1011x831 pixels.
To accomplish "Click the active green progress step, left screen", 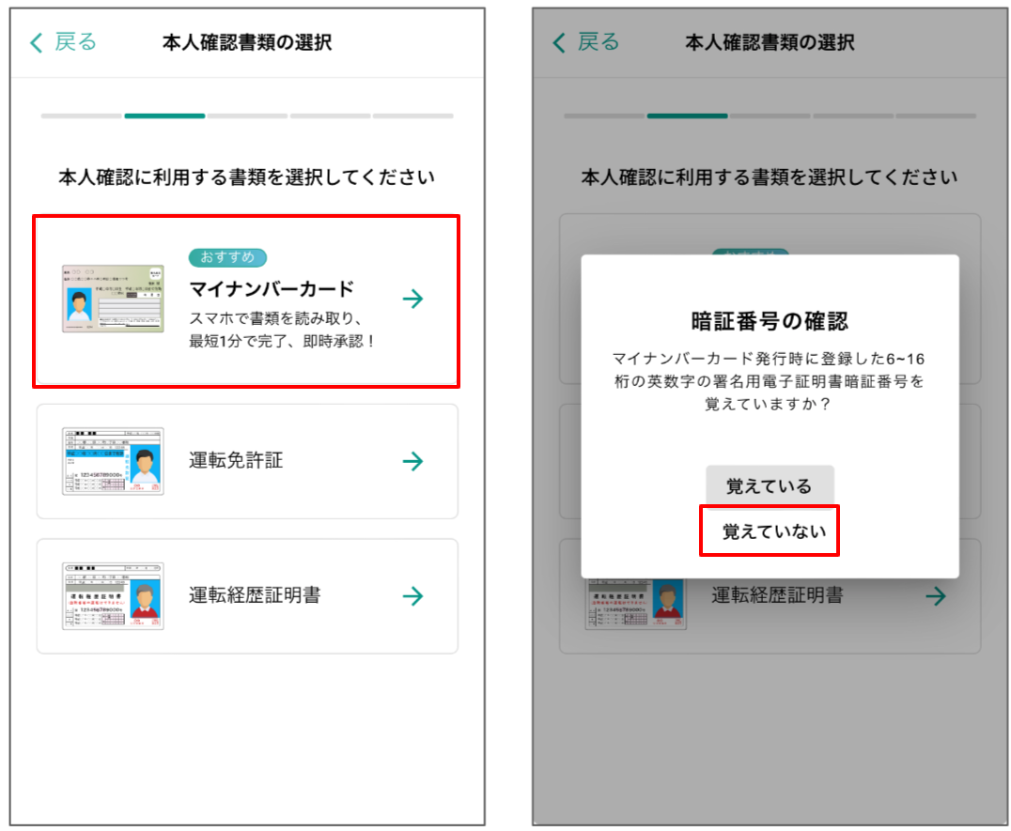I will (x=164, y=115).
